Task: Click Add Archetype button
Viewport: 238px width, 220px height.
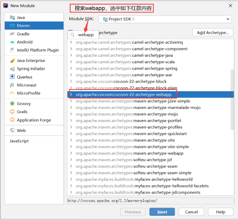Action: point(213,32)
